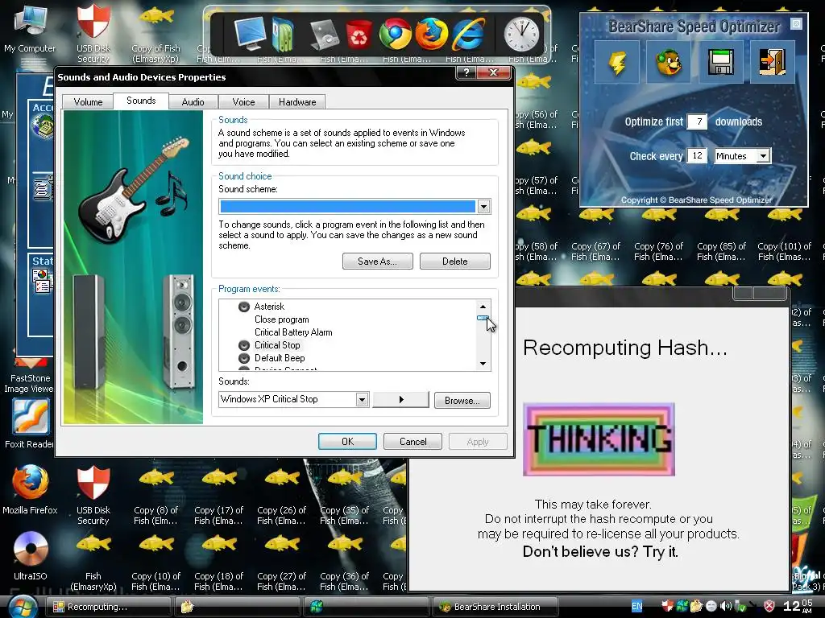Viewport: 825px width, 618px height.
Task: Click the EN language indicator in taskbar
Action: pos(636,606)
